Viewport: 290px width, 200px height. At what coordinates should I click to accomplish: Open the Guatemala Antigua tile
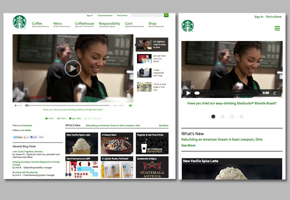tap(152, 167)
